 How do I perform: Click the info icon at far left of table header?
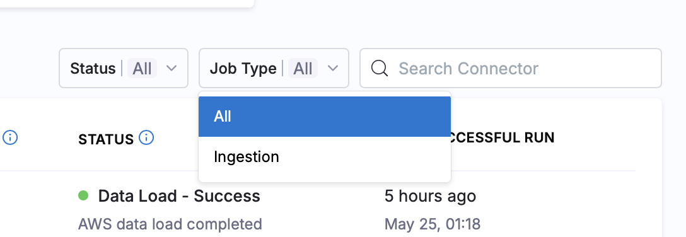coord(10,138)
